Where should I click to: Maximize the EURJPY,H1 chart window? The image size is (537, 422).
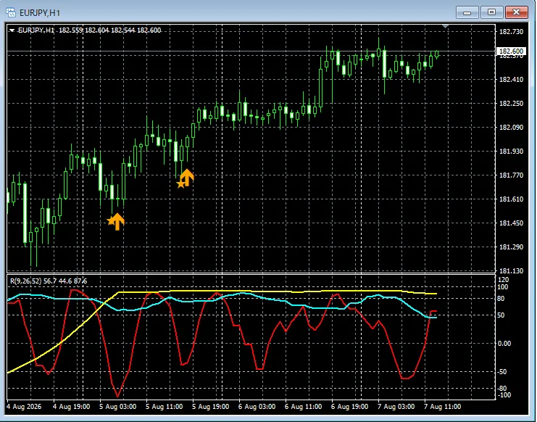click(x=491, y=12)
